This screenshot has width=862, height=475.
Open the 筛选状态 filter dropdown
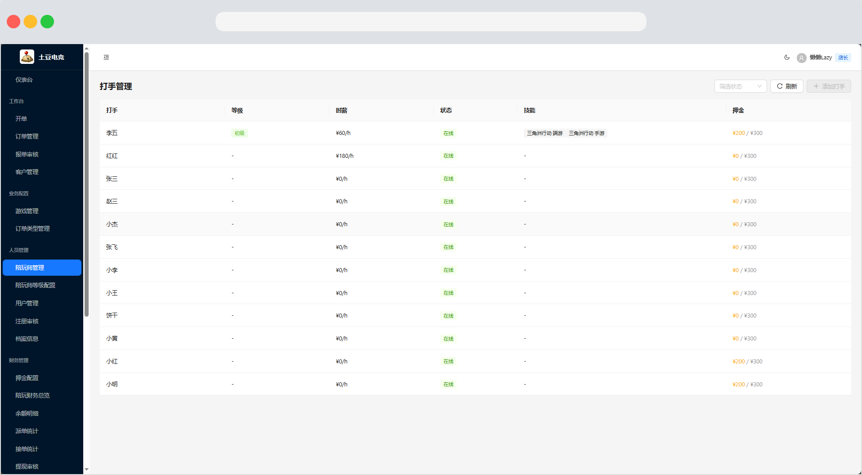point(741,86)
